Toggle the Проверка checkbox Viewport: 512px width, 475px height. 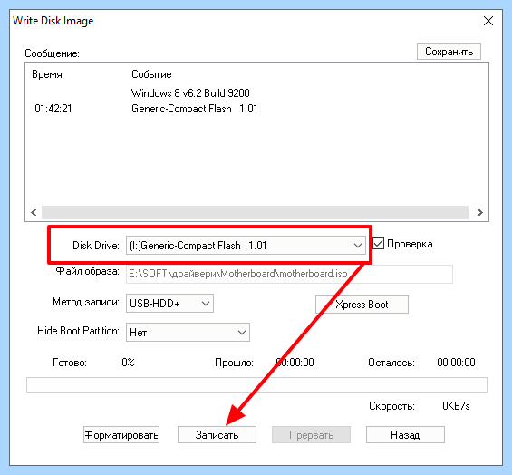(379, 243)
